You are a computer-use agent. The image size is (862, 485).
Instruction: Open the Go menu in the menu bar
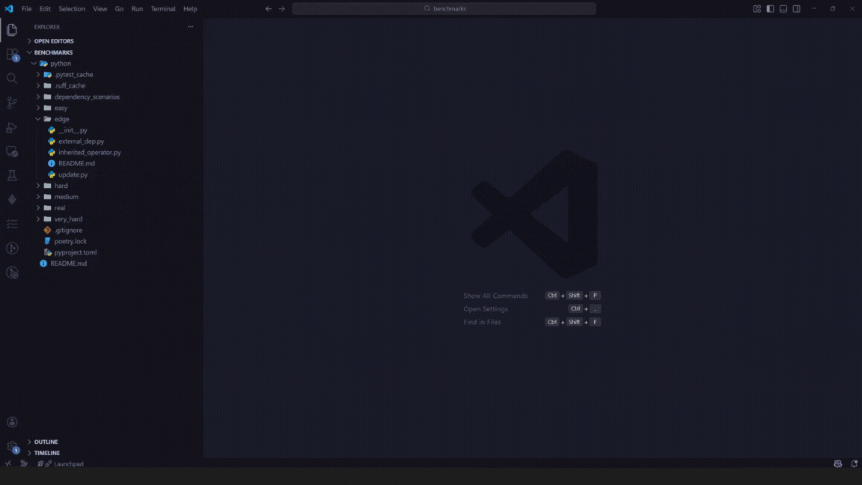click(119, 8)
